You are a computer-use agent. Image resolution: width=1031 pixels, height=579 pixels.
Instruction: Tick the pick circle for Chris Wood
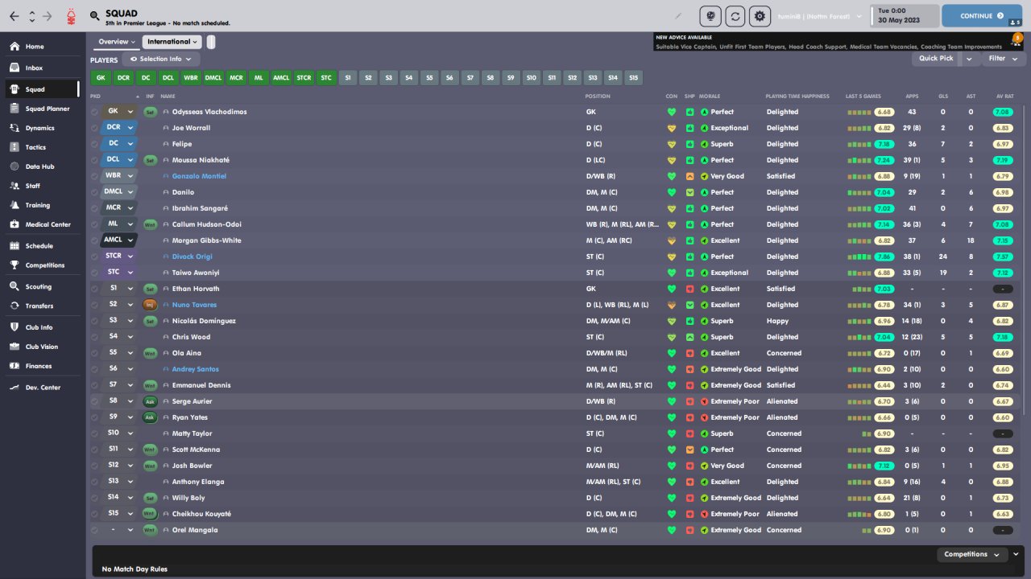coord(95,337)
